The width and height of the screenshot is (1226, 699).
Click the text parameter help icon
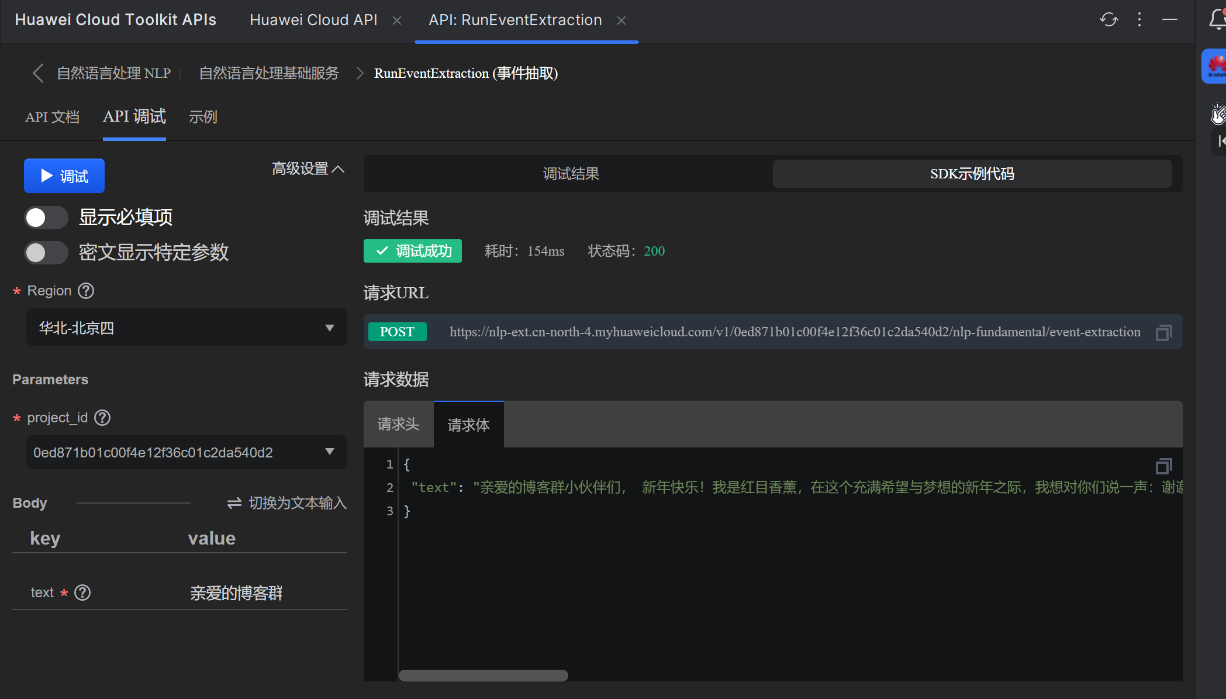pyautogui.click(x=82, y=593)
